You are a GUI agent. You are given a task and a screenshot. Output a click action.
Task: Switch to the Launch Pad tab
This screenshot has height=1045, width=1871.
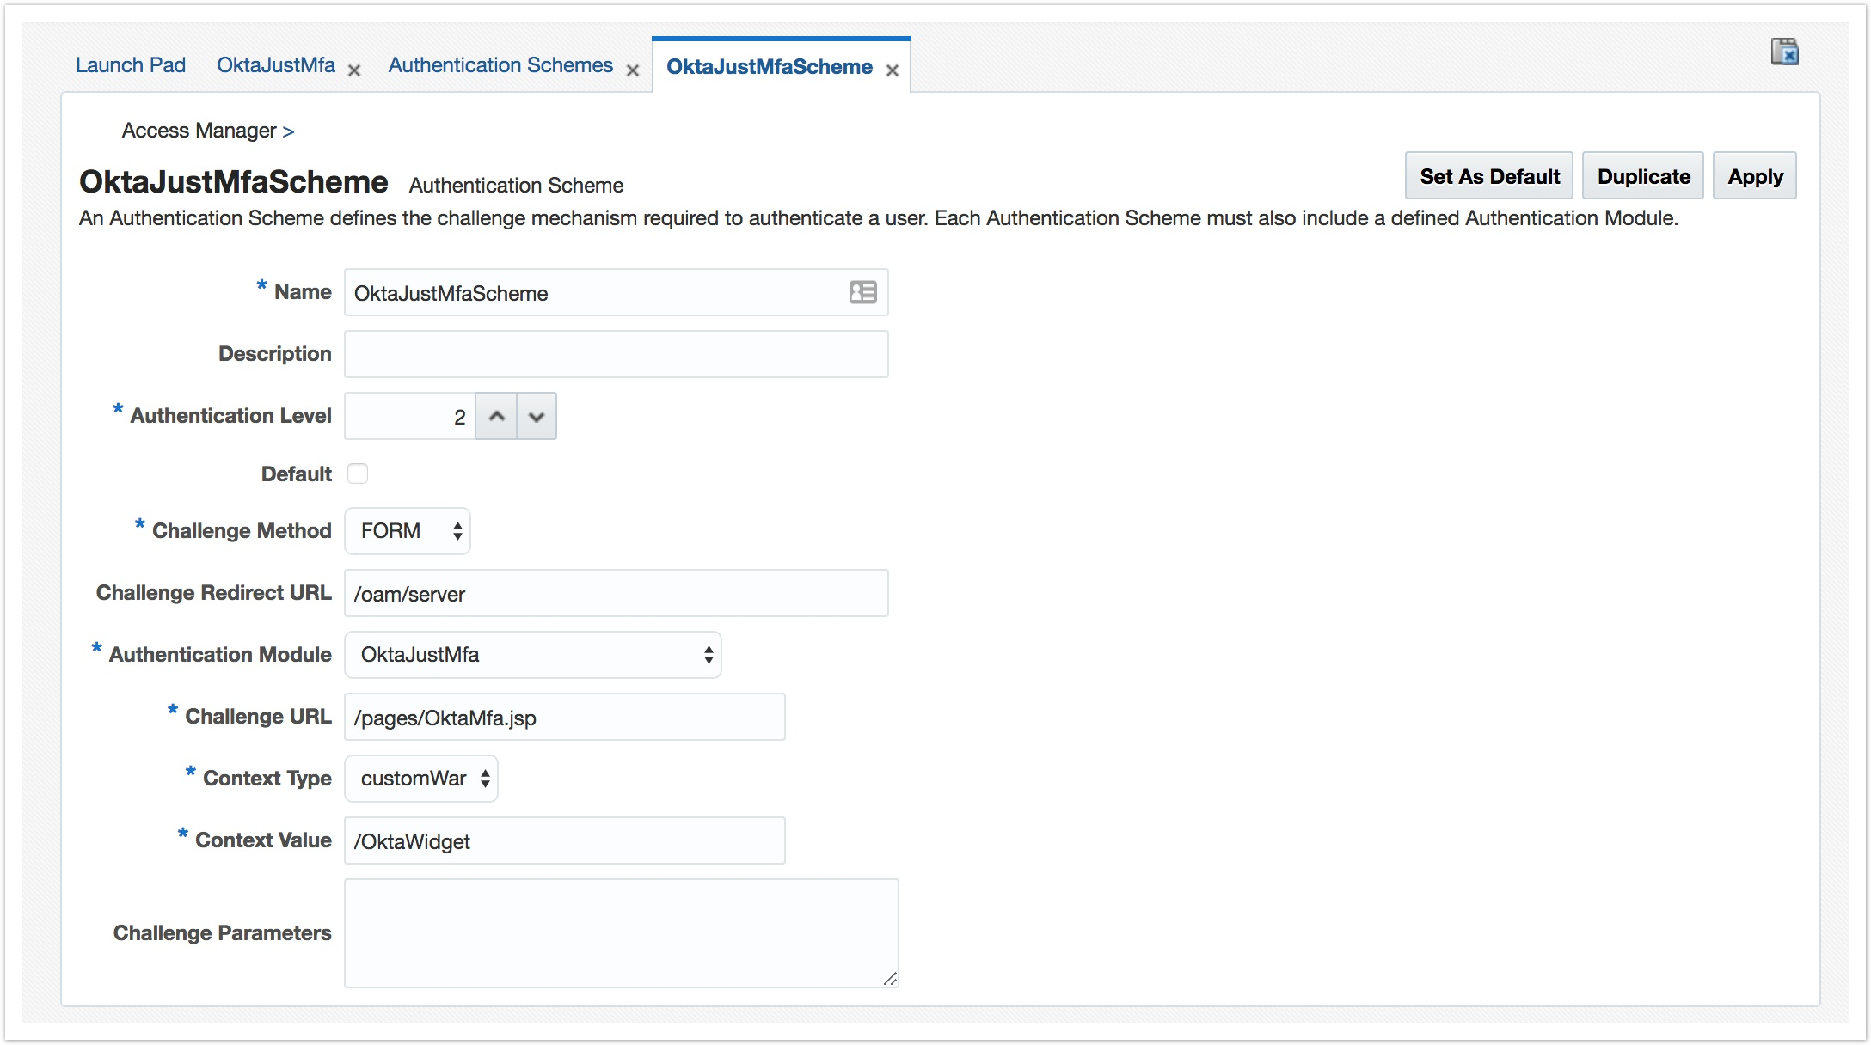[x=131, y=65]
